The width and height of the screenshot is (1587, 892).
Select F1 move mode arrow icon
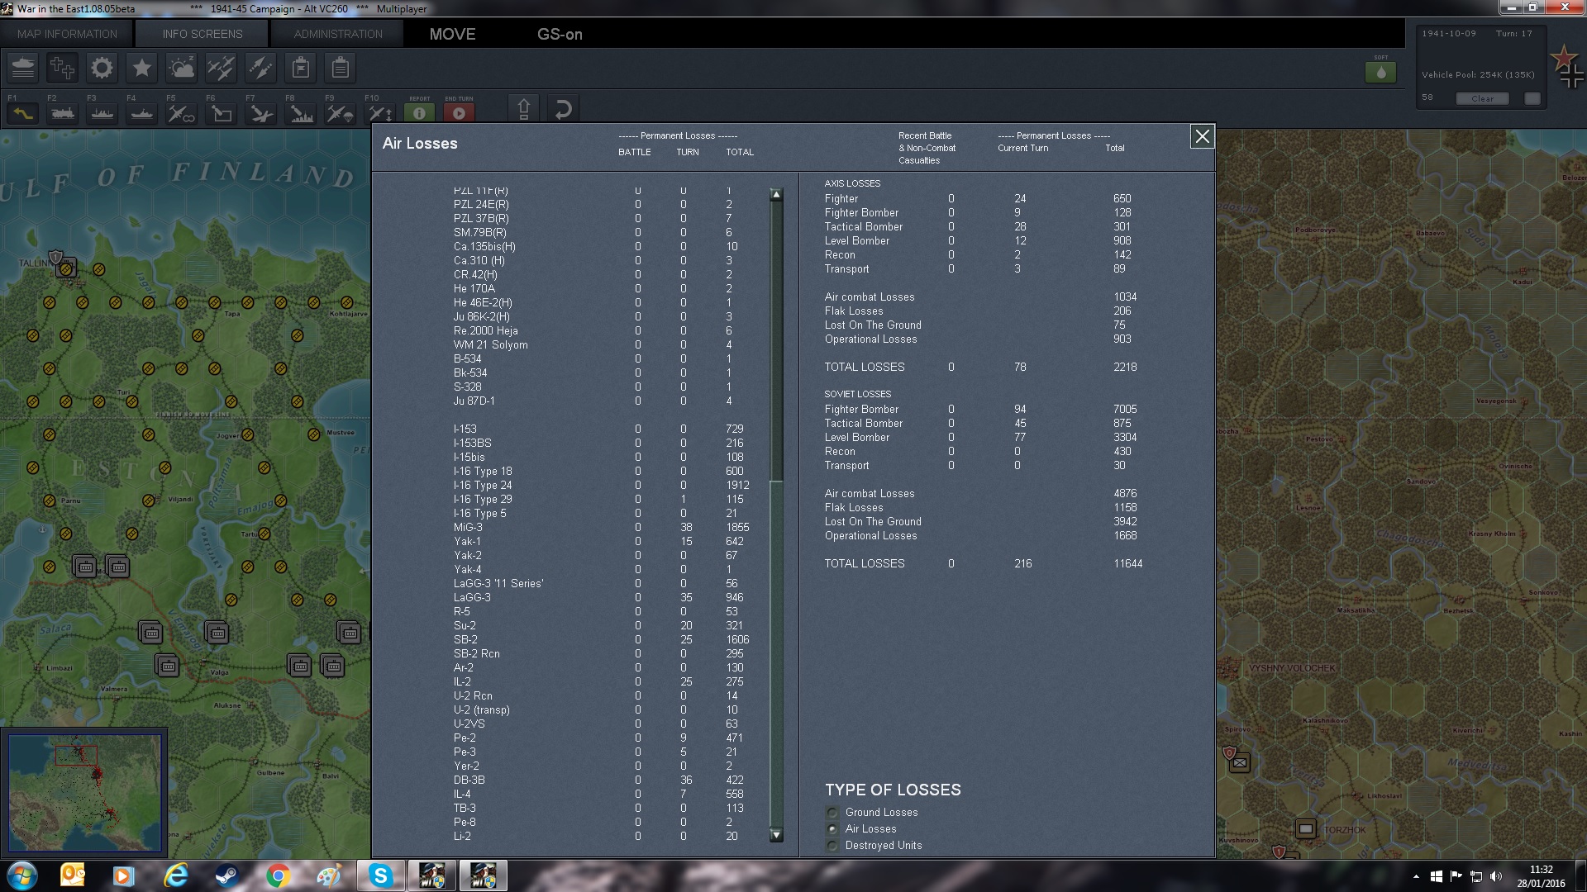click(23, 113)
